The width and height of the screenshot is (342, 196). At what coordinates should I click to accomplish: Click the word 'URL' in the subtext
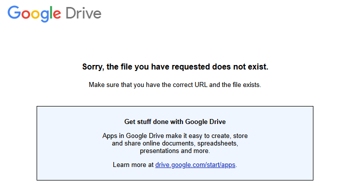[x=201, y=84]
